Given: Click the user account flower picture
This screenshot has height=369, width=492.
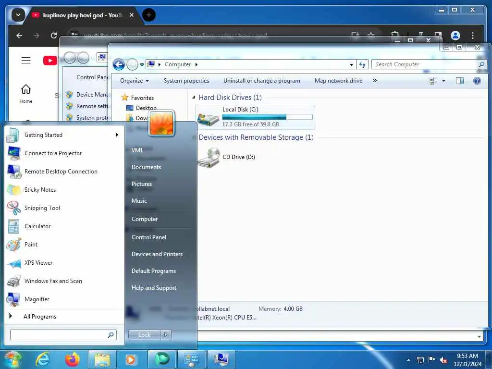Looking at the screenshot, I should click(x=161, y=123).
